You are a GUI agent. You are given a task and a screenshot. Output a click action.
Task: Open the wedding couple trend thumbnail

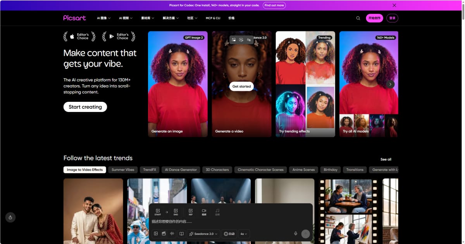[x=93, y=211]
